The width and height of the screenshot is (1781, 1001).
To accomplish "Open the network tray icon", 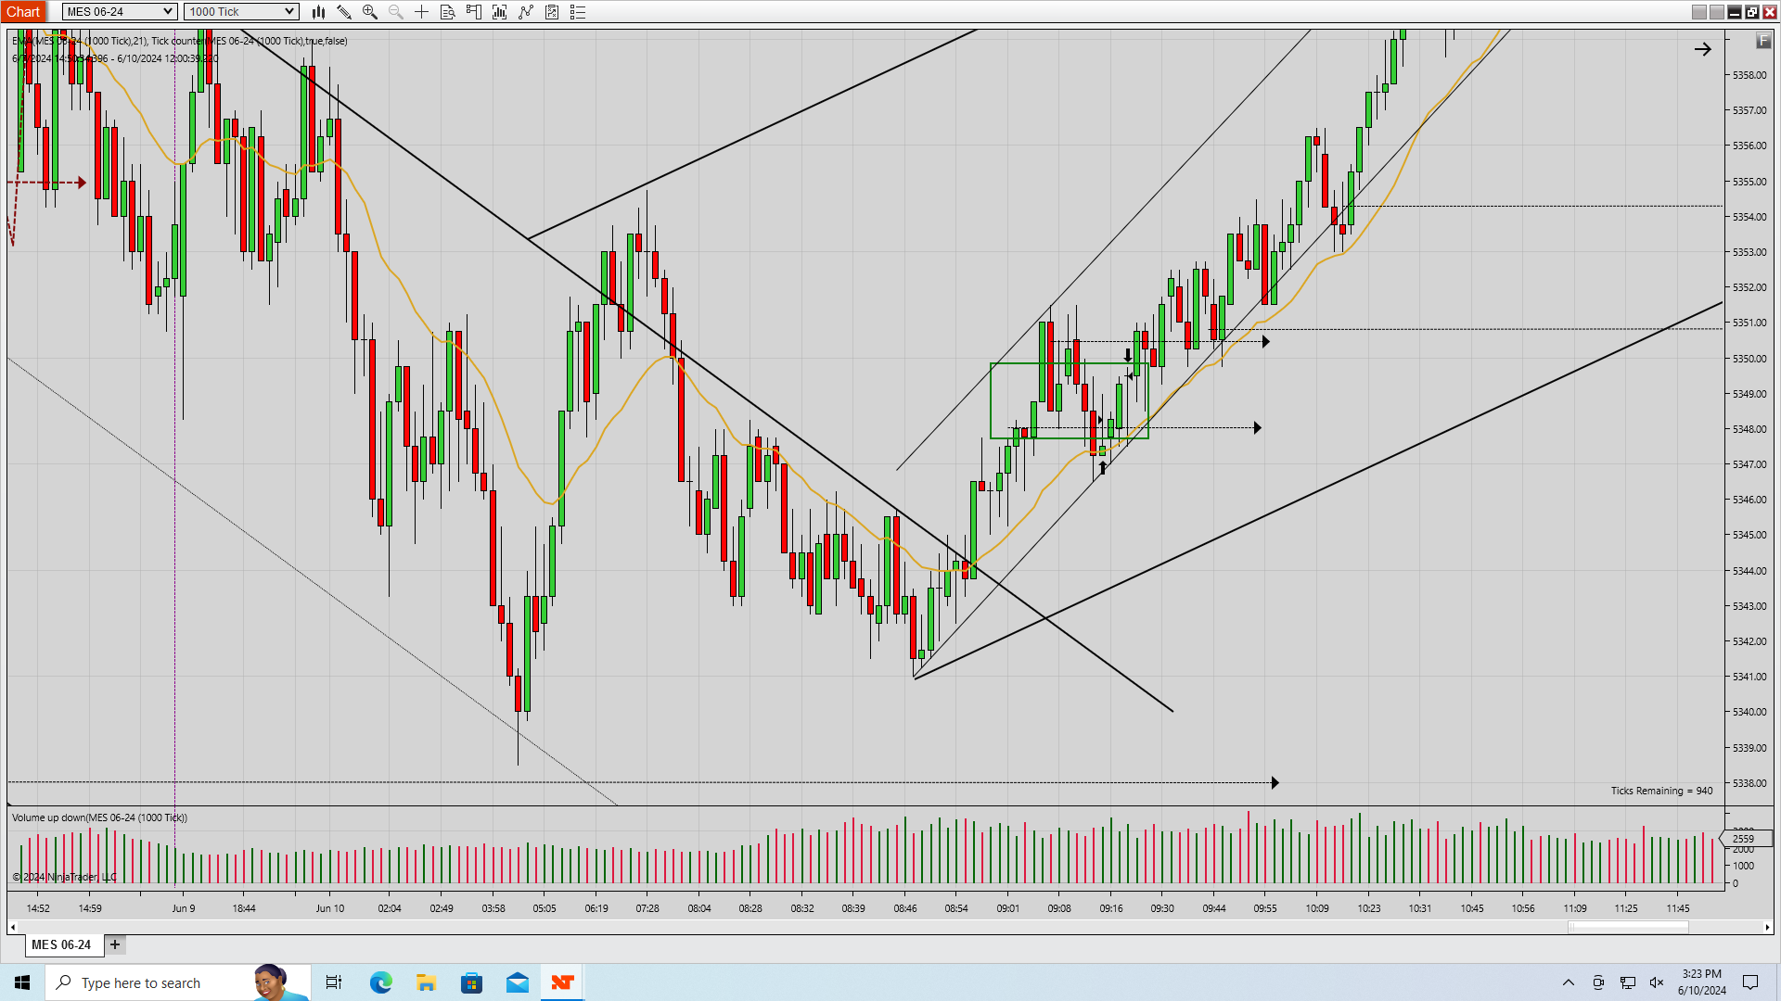I will (x=1628, y=982).
